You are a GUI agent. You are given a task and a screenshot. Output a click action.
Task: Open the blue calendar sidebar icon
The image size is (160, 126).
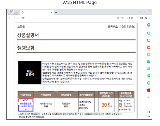click(149, 40)
